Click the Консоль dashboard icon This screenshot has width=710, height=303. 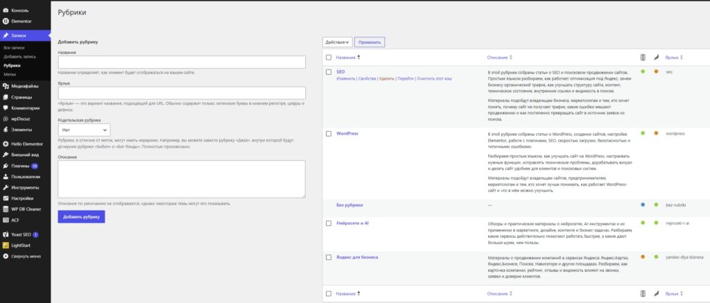point(6,10)
